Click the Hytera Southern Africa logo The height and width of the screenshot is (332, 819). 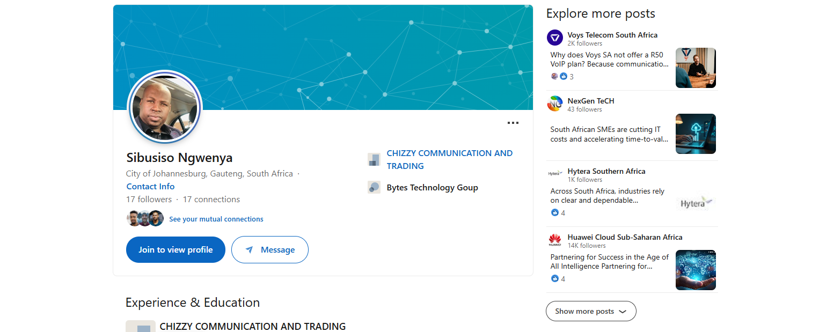(x=554, y=174)
